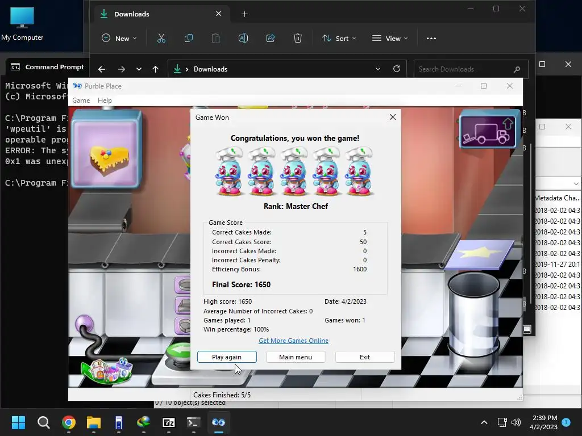Screen dimensions: 582x436
Task: Open the View dropdown in File Explorer
Action: 390,38
